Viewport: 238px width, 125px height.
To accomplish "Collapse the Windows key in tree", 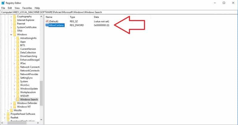I will [11, 35].
